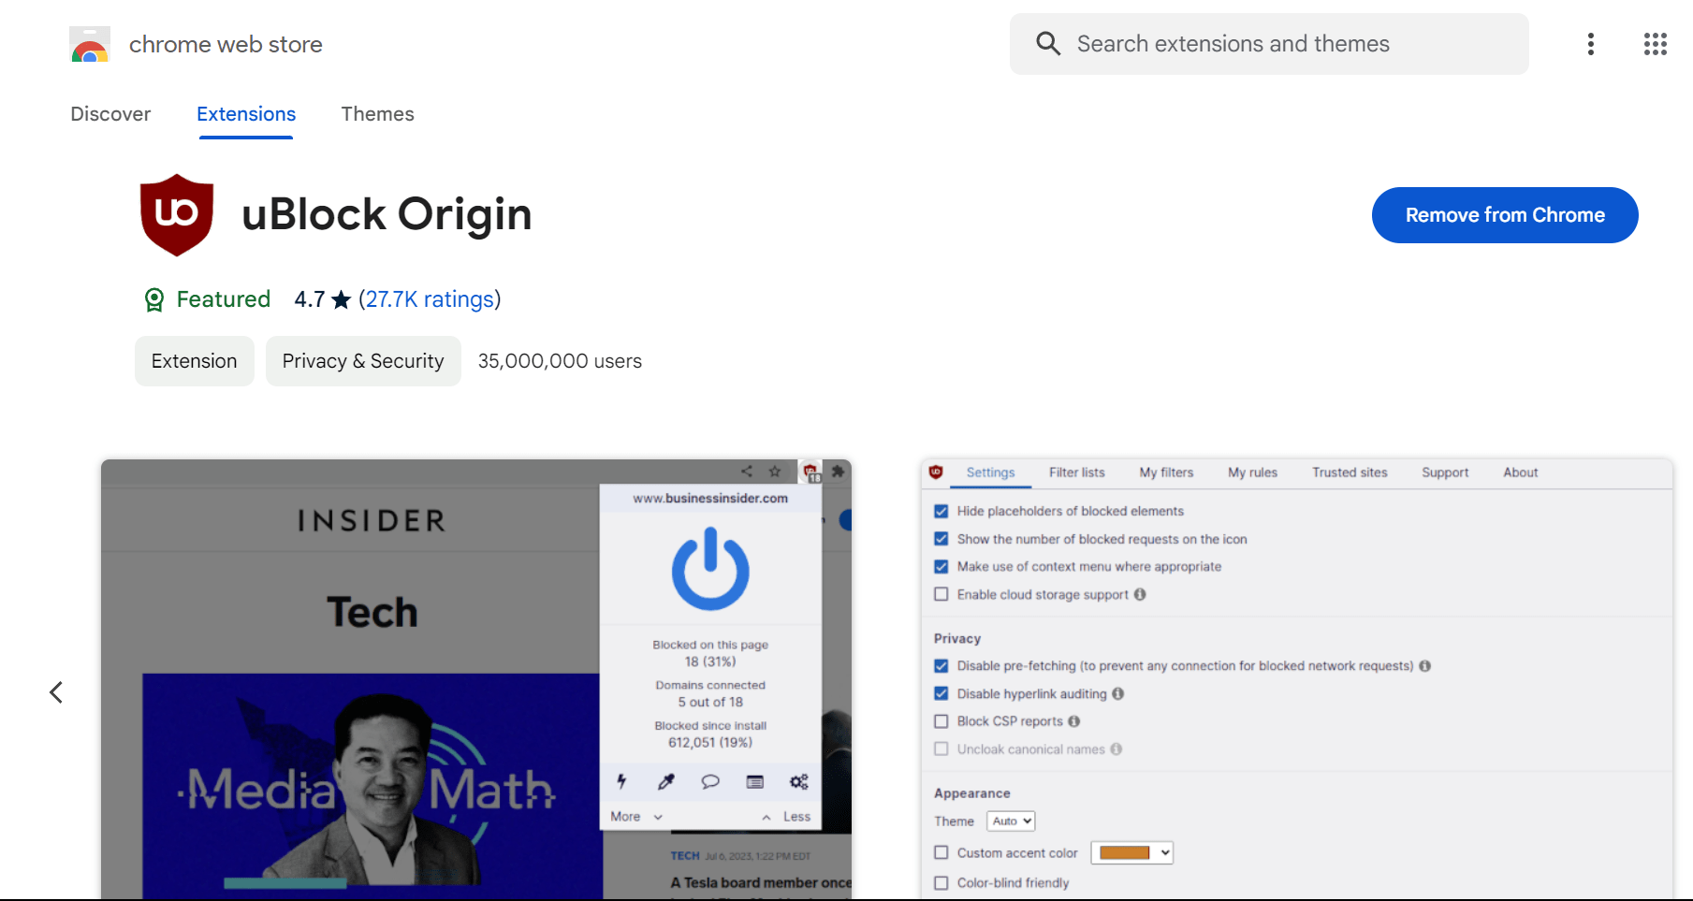The height and width of the screenshot is (901, 1693).
Task: Open the three-dot more options menu
Action: click(1591, 44)
